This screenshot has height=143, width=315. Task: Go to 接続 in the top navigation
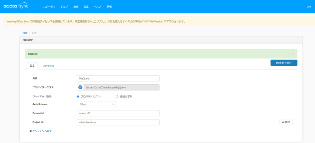pos(76,7)
